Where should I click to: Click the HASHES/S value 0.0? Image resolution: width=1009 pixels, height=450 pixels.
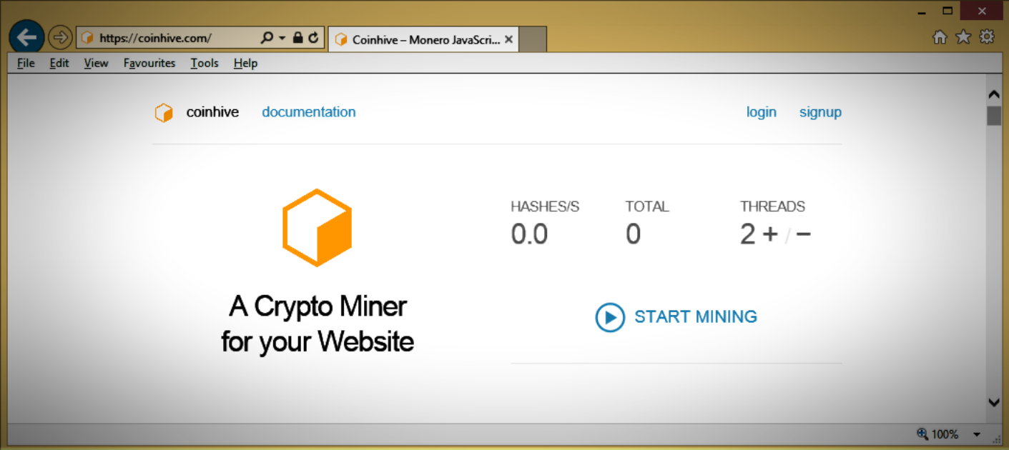[529, 234]
